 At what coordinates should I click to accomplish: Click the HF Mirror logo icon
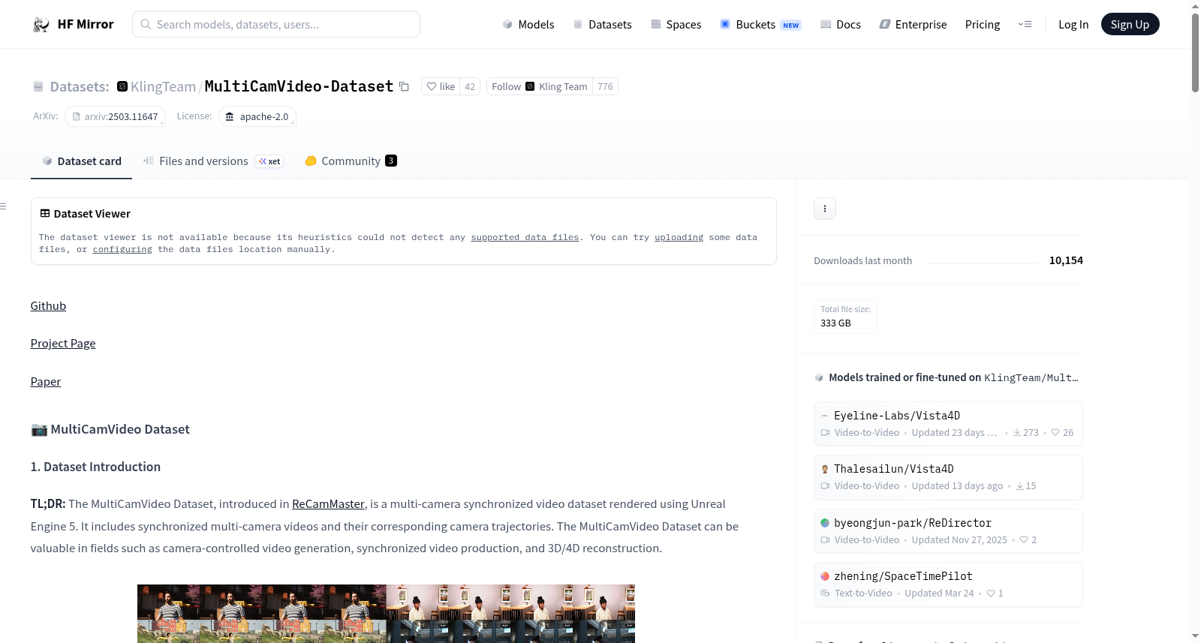click(41, 25)
